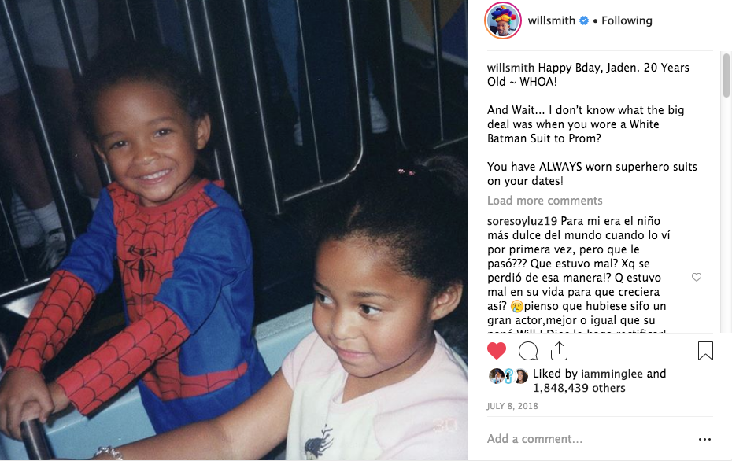The image size is (732, 461).
Task: Open the soresoyluz19 commenter profile
Action: 522,221
